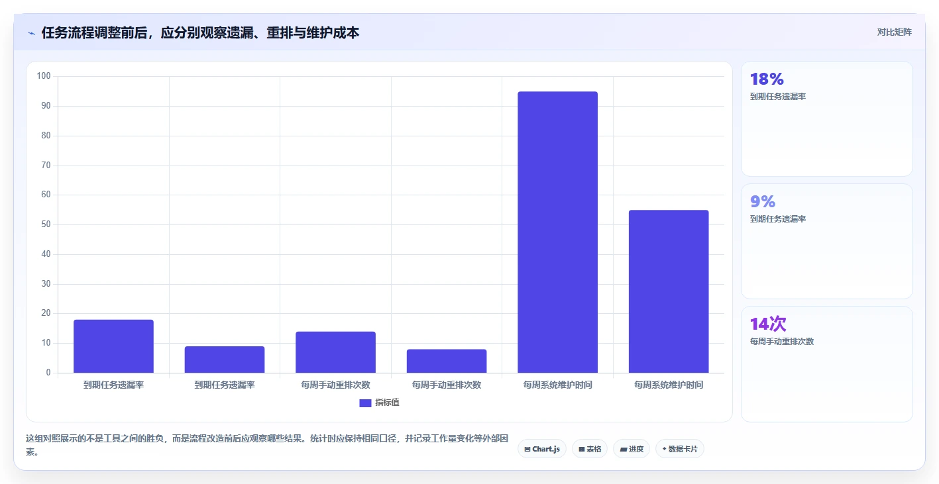Click the footer note starting with 这组对照展示的

point(268,446)
